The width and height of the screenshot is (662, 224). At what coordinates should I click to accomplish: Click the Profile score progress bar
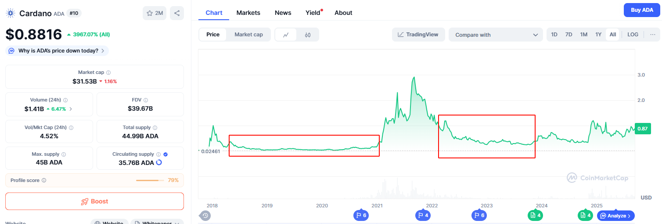(149, 180)
